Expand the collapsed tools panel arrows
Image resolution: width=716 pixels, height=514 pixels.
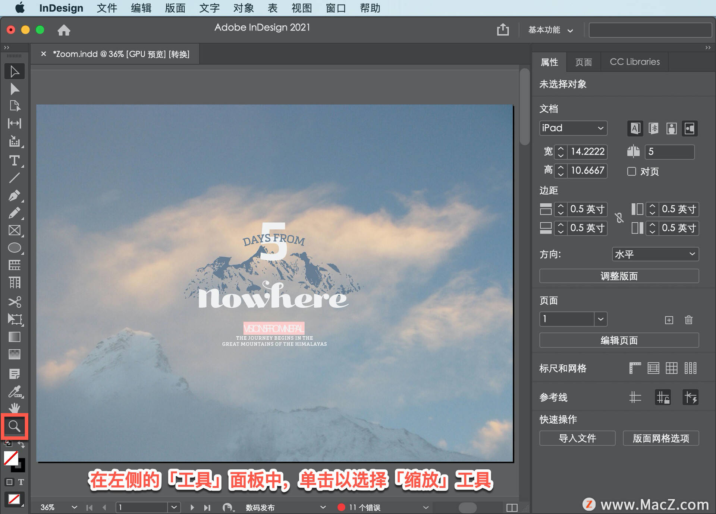[x=6, y=47]
